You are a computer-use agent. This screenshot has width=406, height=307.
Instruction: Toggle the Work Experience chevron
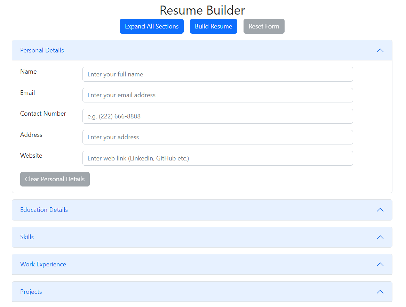(x=380, y=264)
